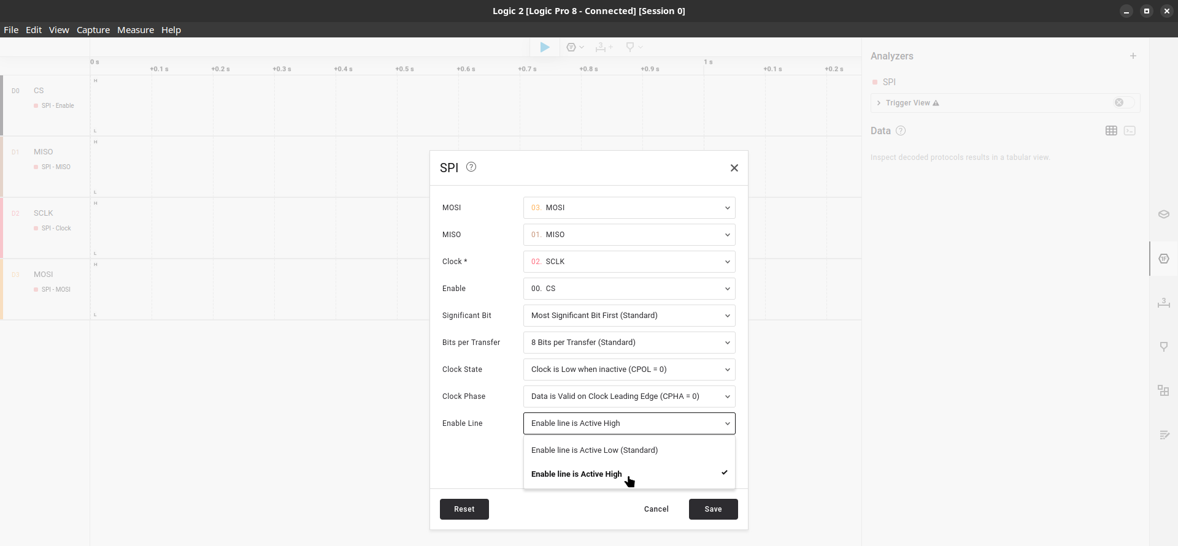Minimize the Logic 2 window

click(1126, 11)
